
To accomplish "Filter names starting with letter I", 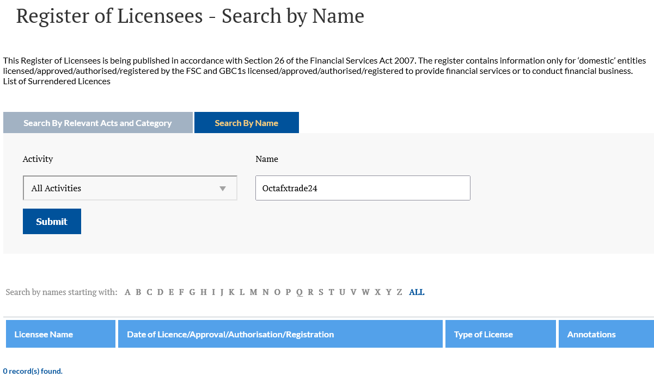I will click(213, 292).
